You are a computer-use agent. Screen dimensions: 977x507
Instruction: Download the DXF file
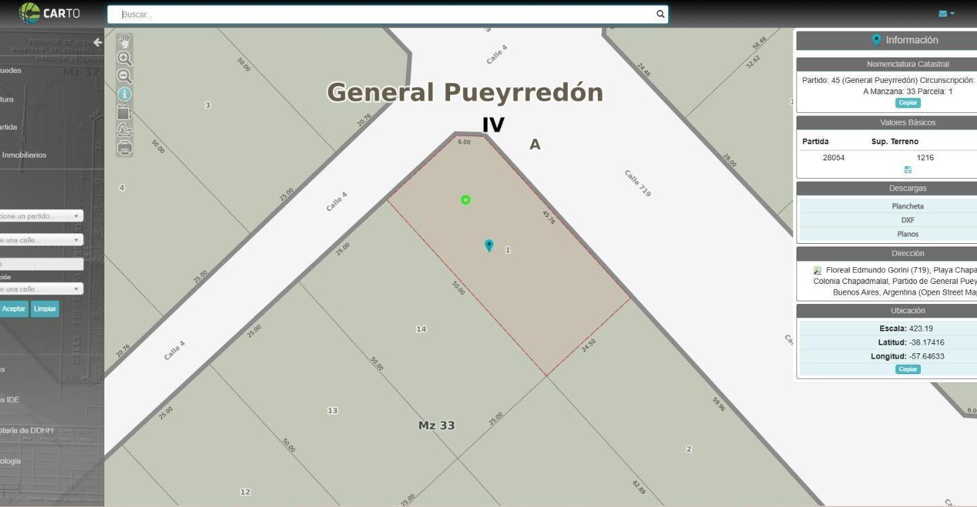[907, 220]
